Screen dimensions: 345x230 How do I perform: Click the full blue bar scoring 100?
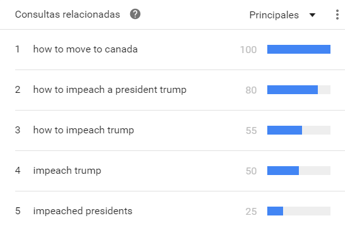[x=299, y=49]
